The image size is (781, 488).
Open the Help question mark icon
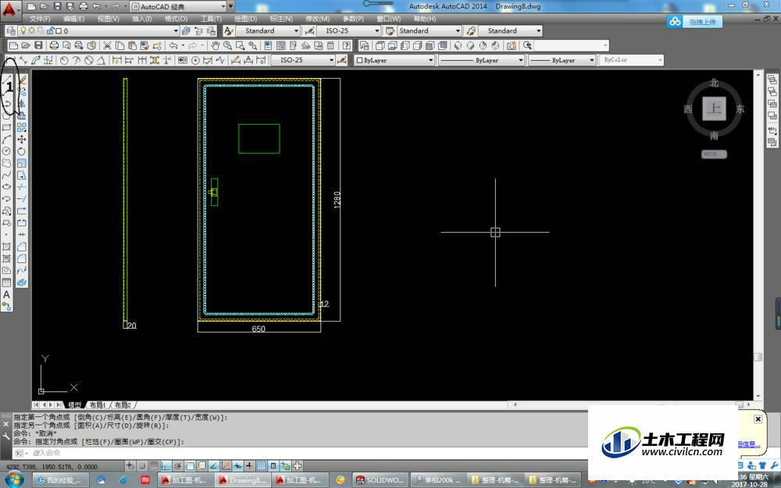pyautogui.click(x=347, y=46)
